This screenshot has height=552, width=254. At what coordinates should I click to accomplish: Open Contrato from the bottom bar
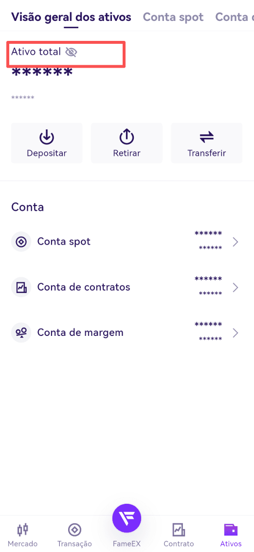point(179,534)
